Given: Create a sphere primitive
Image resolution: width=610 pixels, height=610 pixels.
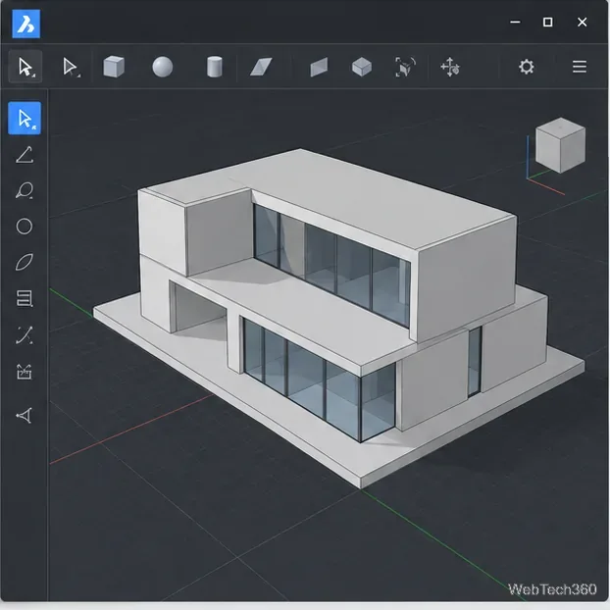Looking at the screenshot, I should click(162, 67).
